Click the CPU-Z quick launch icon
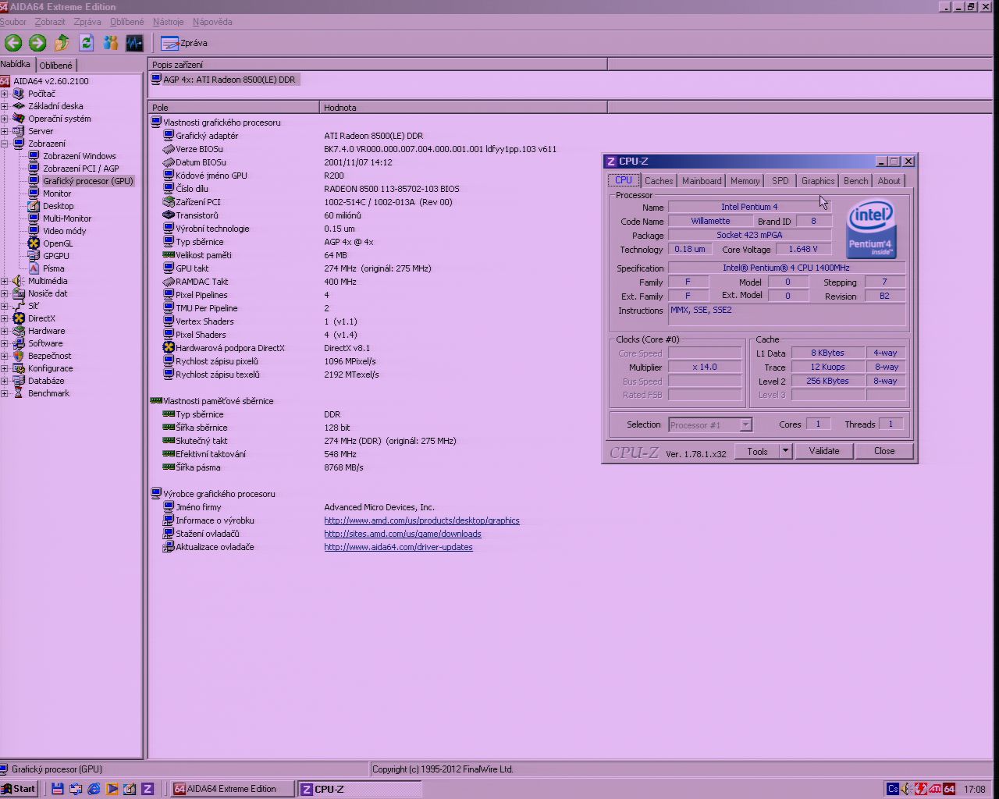This screenshot has height=799, width=999. (148, 789)
